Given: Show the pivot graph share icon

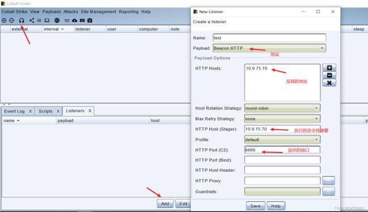Looking at the screenshot, I should (32, 20).
